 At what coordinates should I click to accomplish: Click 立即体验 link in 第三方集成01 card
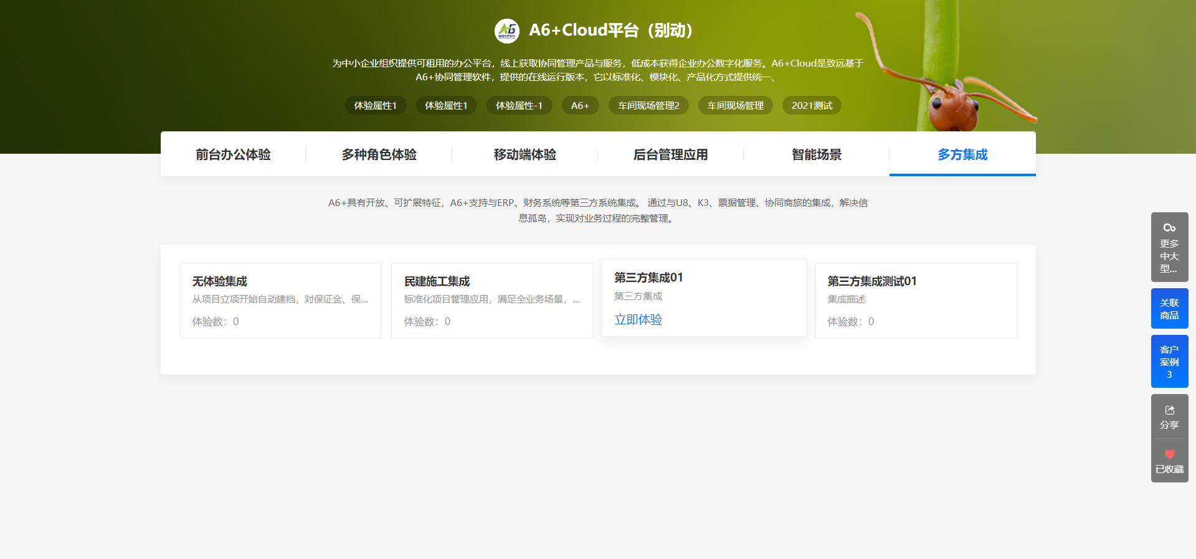pos(638,320)
